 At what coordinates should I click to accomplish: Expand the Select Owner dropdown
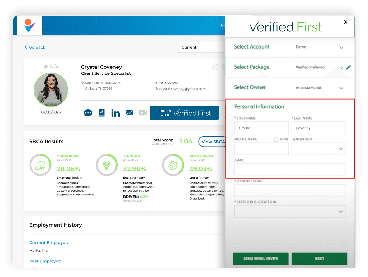[341, 88]
